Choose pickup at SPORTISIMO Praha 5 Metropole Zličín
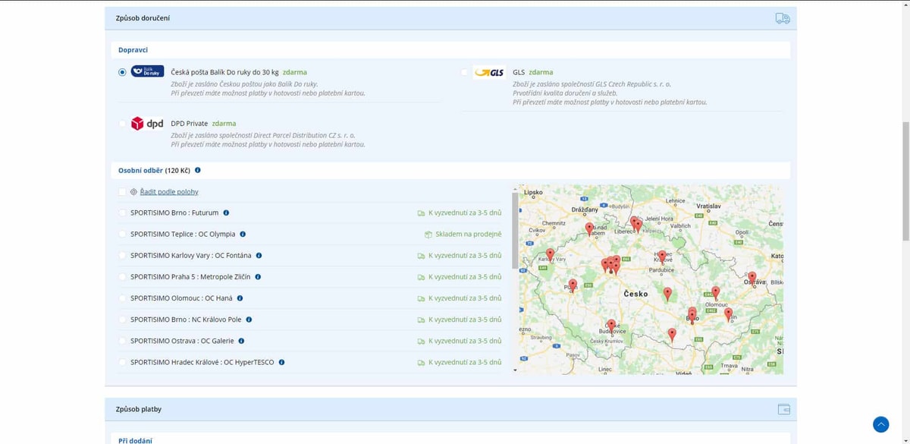Image resolution: width=910 pixels, height=444 pixels. click(x=122, y=277)
